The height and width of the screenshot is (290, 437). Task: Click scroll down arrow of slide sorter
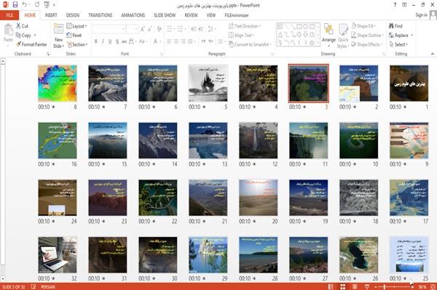click(x=3, y=278)
